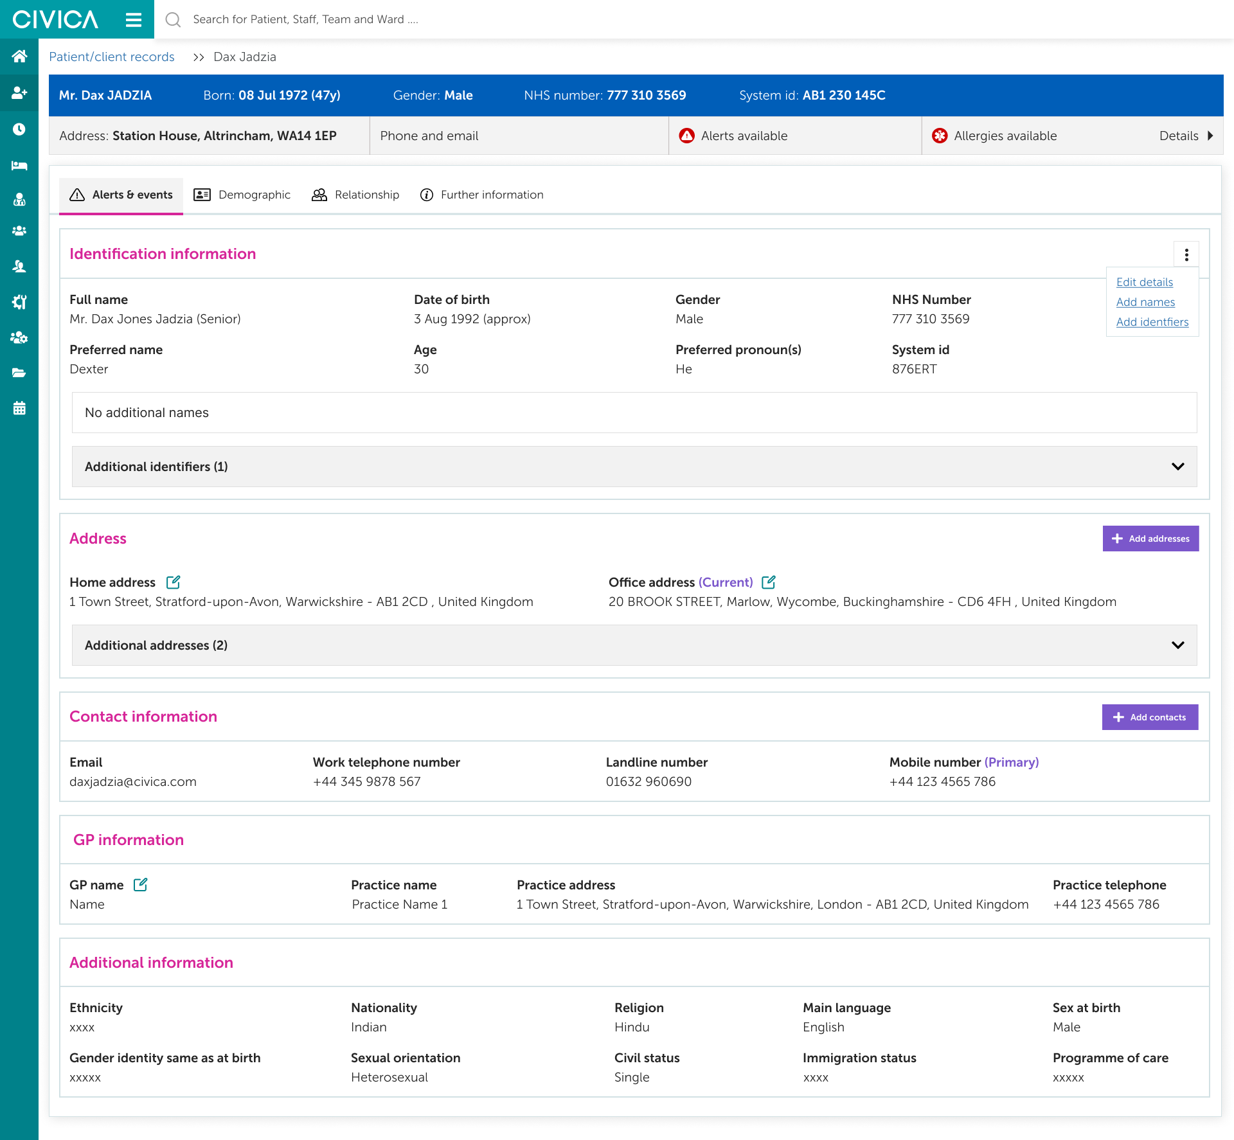Open the calendar sidebar icon

[19, 408]
